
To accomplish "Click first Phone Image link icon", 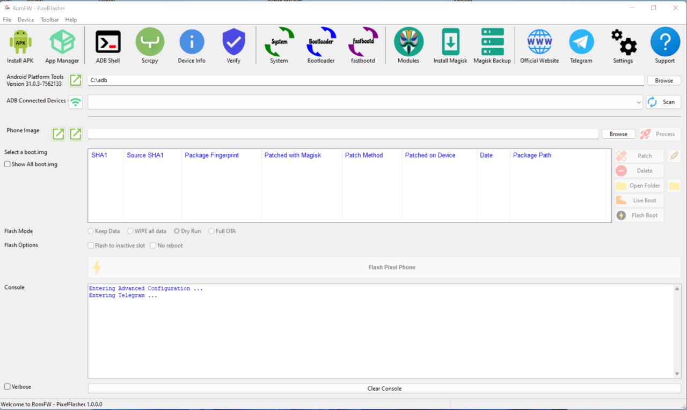I will (59, 134).
